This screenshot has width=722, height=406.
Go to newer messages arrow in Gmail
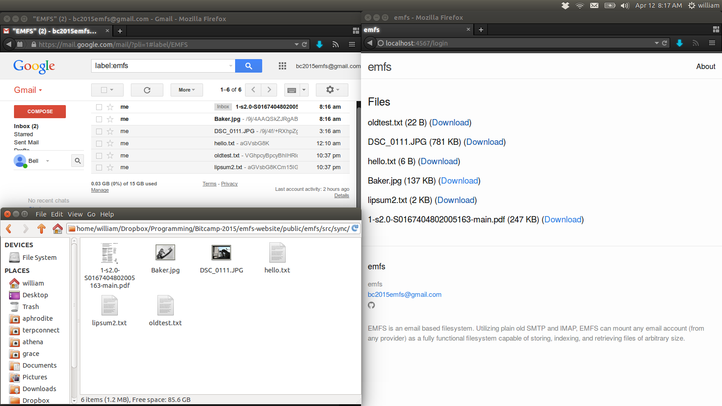tap(253, 90)
